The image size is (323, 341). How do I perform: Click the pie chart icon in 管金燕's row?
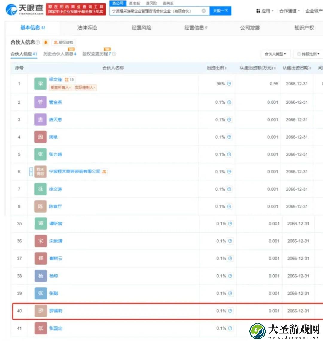click(229, 102)
